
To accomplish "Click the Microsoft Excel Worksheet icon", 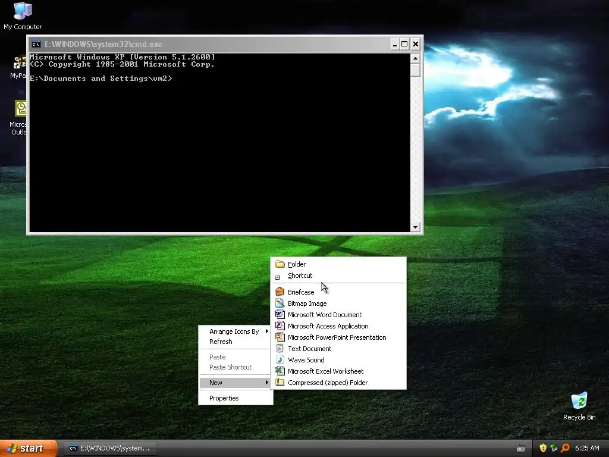I will (x=280, y=371).
